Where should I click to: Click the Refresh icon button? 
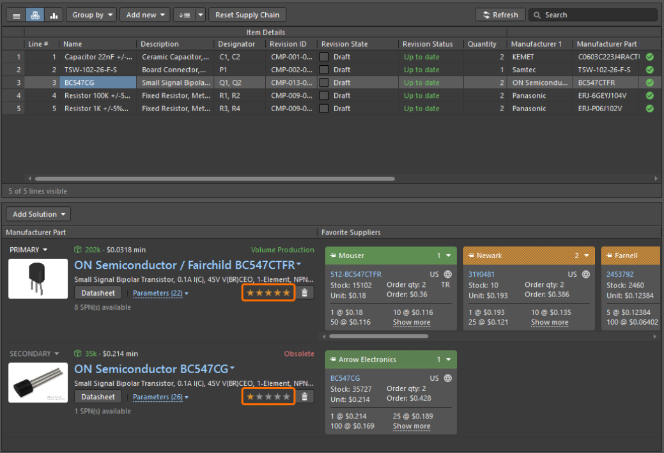click(500, 15)
